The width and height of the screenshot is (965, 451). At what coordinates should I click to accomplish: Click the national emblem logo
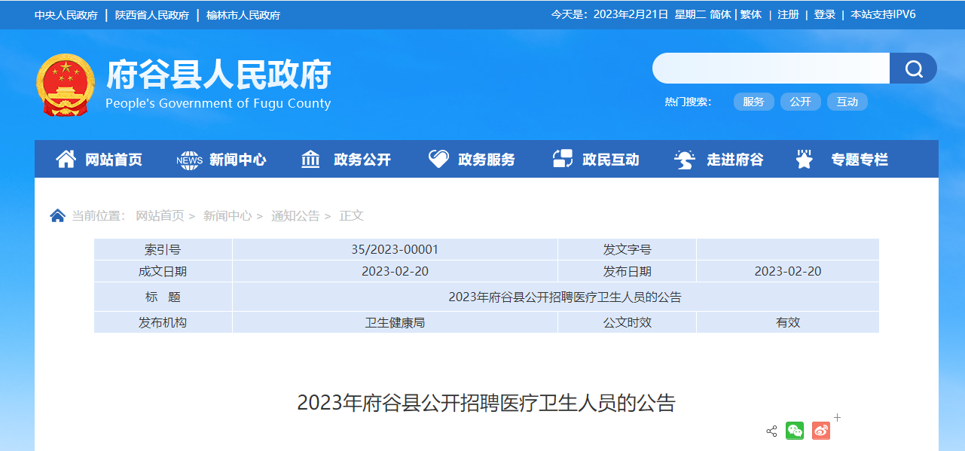pyautogui.click(x=66, y=84)
